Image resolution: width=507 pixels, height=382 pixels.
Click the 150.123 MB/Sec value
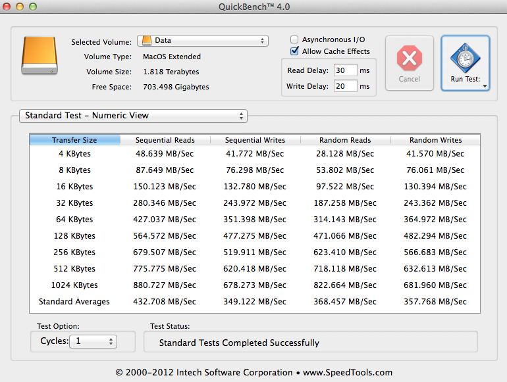coord(165,187)
